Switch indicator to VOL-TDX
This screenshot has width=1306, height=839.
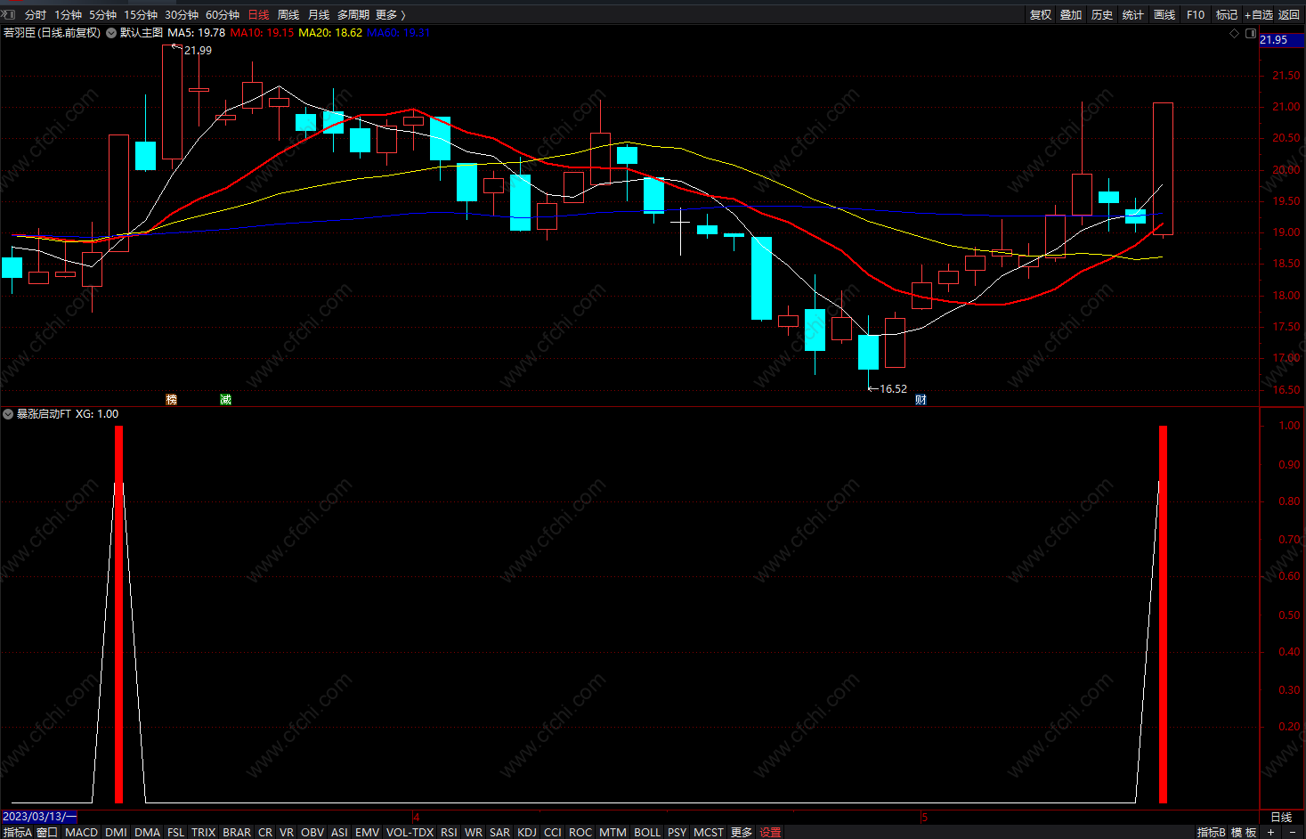(410, 833)
